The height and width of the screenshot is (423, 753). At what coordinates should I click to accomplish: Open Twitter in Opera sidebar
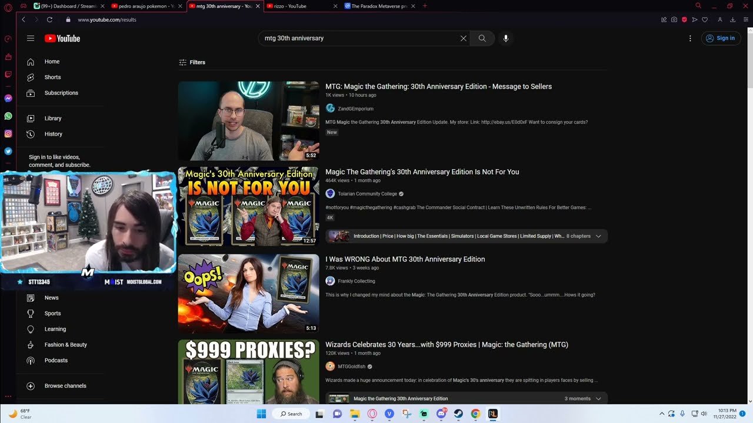(8, 151)
